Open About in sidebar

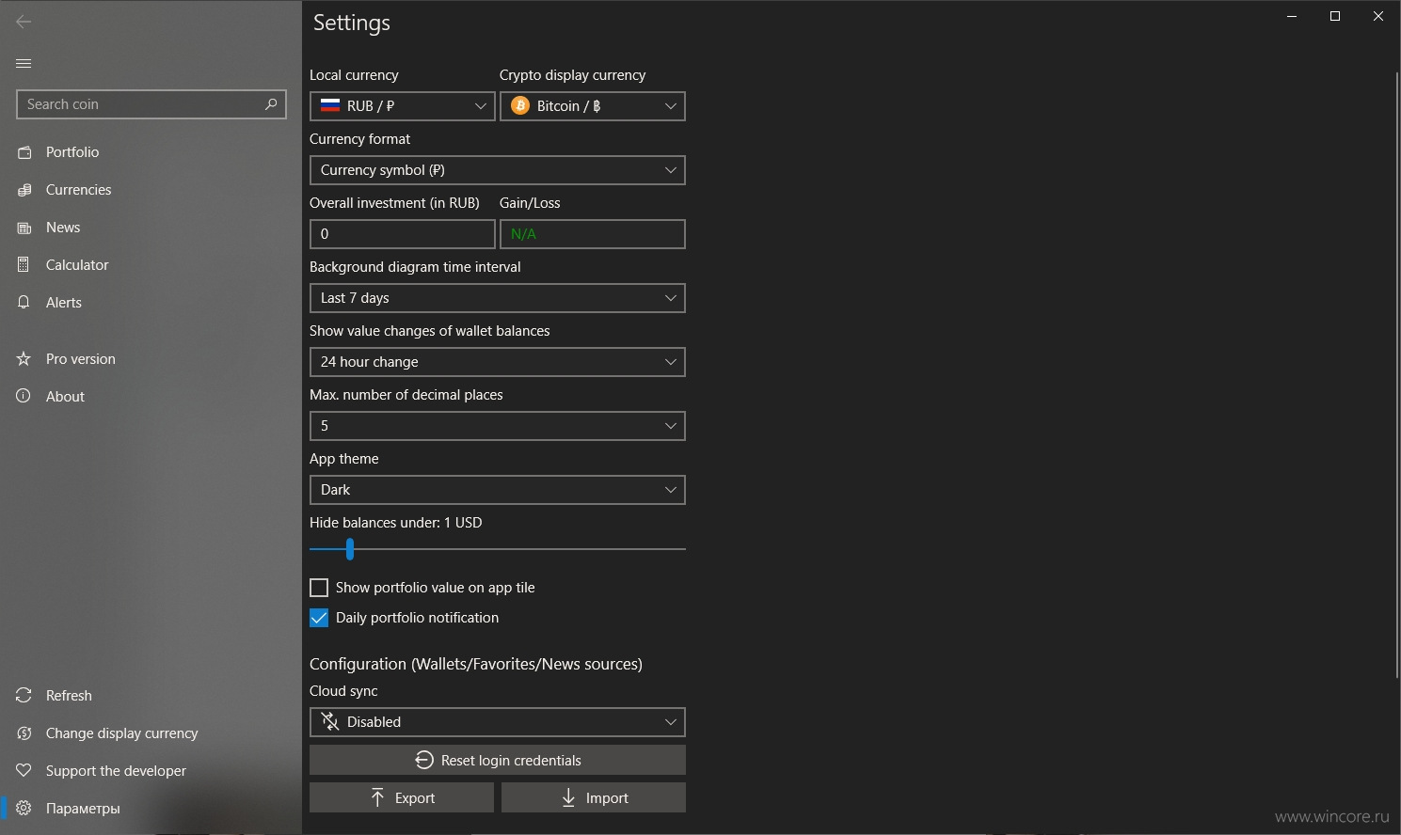pyautogui.click(x=151, y=397)
